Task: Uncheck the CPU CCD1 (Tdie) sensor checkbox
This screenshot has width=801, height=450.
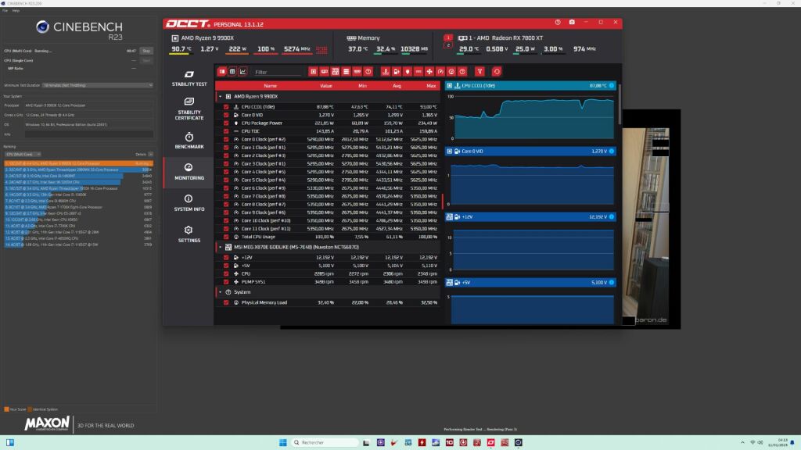Action: pos(226,106)
